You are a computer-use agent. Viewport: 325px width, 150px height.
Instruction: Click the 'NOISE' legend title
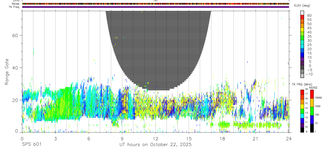tap(313, 88)
